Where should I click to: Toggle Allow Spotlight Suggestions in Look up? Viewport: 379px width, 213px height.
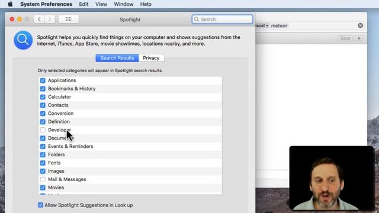coord(40,205)
